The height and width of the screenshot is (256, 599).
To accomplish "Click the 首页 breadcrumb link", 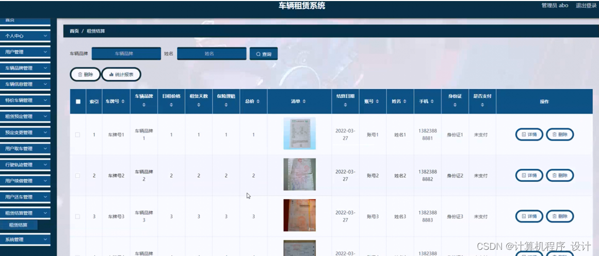I will pos(74,31).
